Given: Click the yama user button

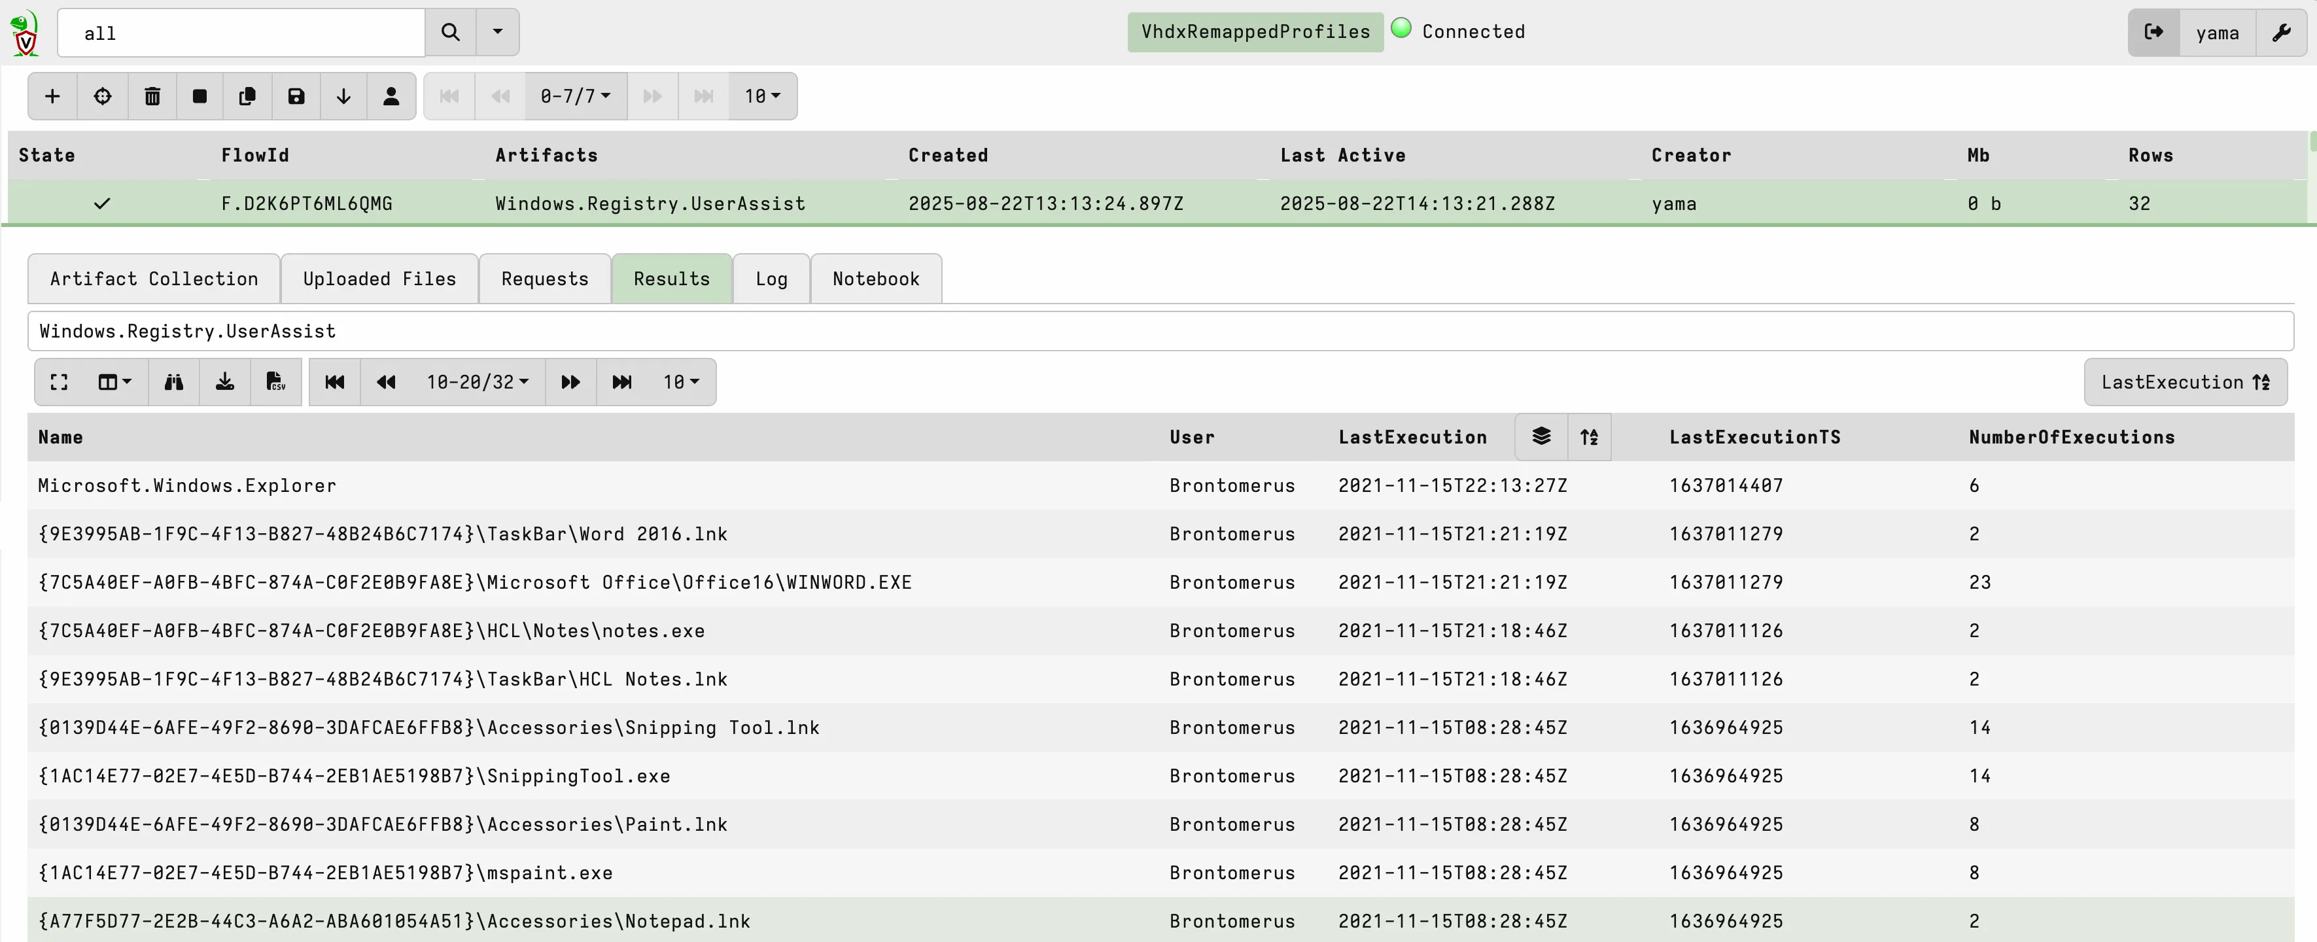Looking at the screenshot, I should [x=2216, y=33].
